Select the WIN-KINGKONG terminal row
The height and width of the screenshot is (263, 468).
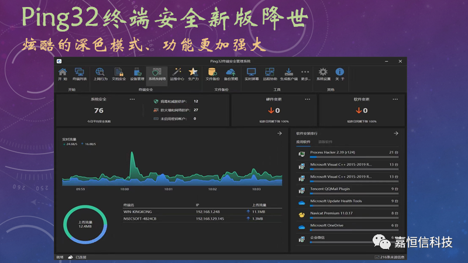[202, 212]
